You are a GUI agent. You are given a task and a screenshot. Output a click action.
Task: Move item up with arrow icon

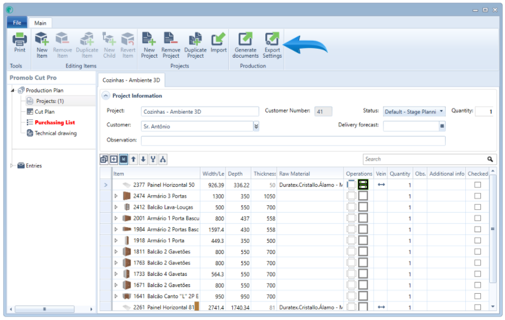pos(133,159)
